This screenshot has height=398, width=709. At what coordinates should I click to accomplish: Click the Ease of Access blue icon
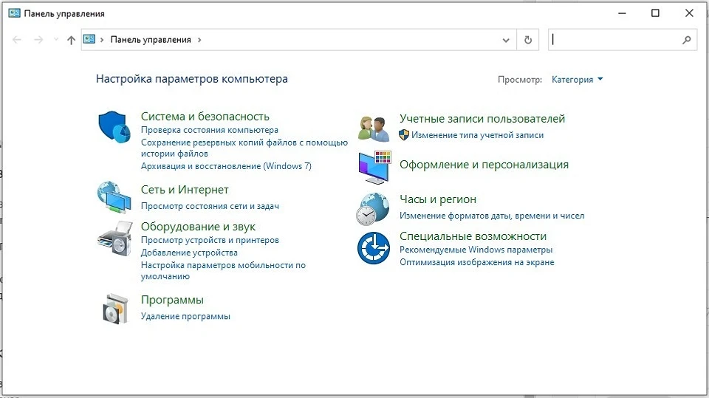(x=374, y=247)
